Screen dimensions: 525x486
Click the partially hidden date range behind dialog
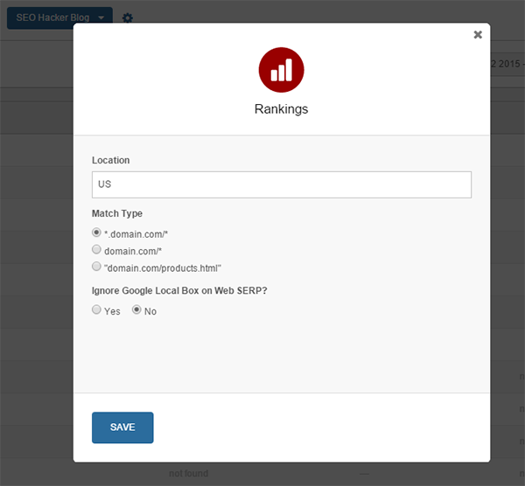507,65
